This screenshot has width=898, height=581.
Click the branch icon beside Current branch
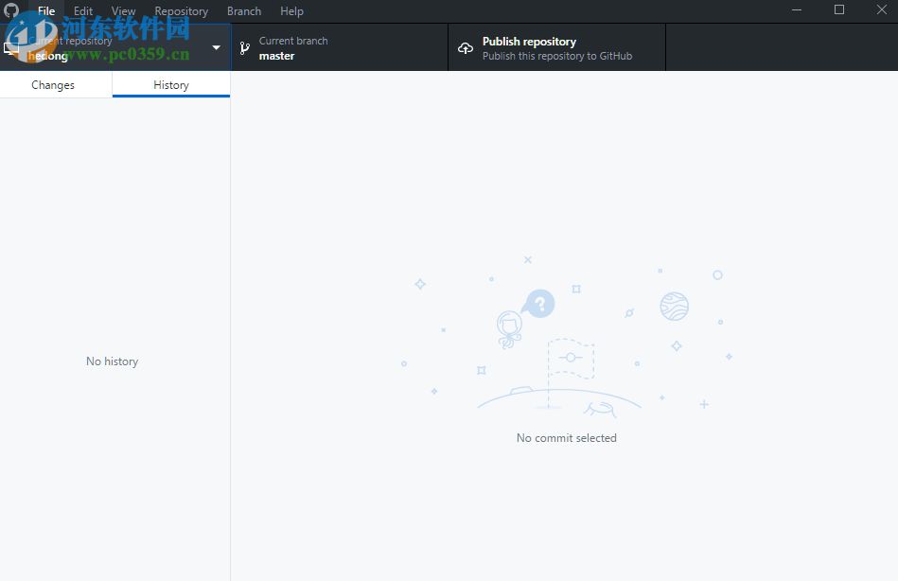244,46
